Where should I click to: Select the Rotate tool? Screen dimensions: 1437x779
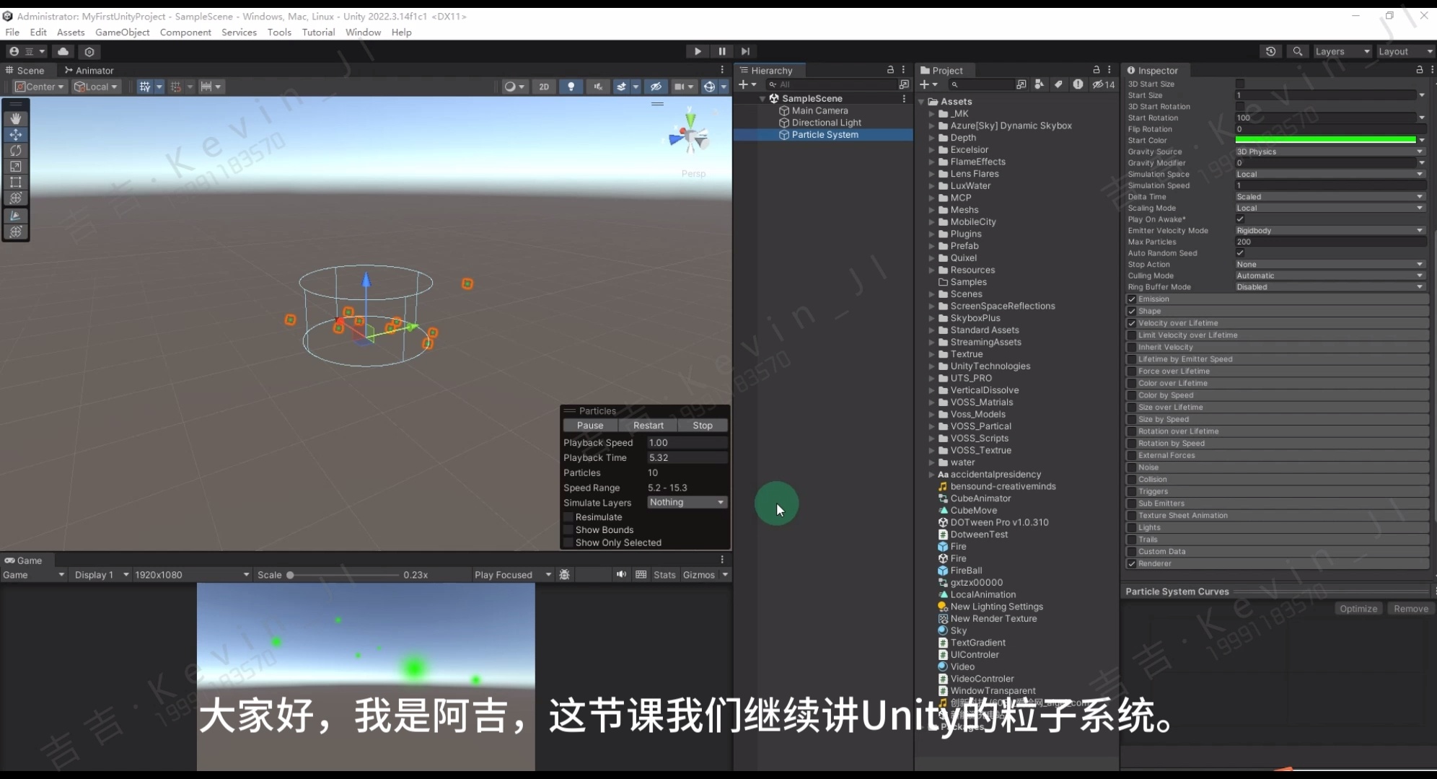click(x=15, y=151)
